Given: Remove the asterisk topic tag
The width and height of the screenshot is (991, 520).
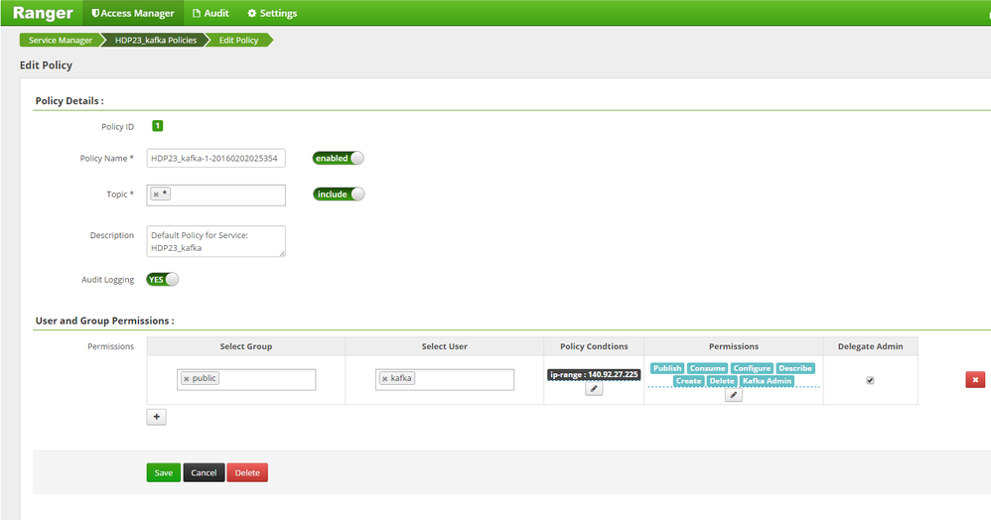Looking at the screenshot, I should tap(156, 195).
